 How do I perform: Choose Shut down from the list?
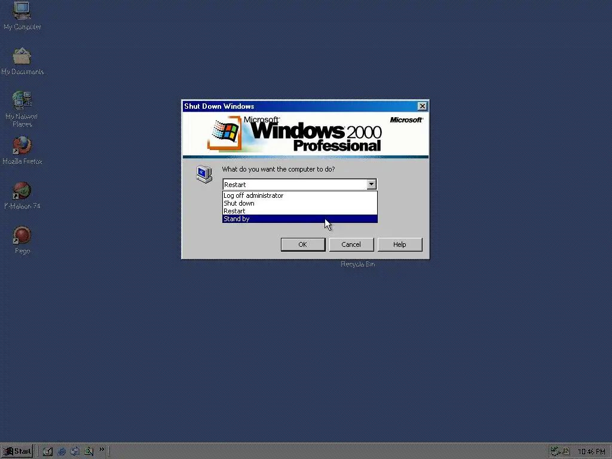pos(300,203)
